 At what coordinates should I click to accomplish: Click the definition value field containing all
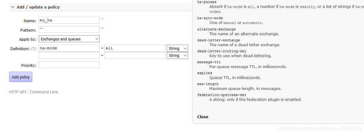click(134, 48)
